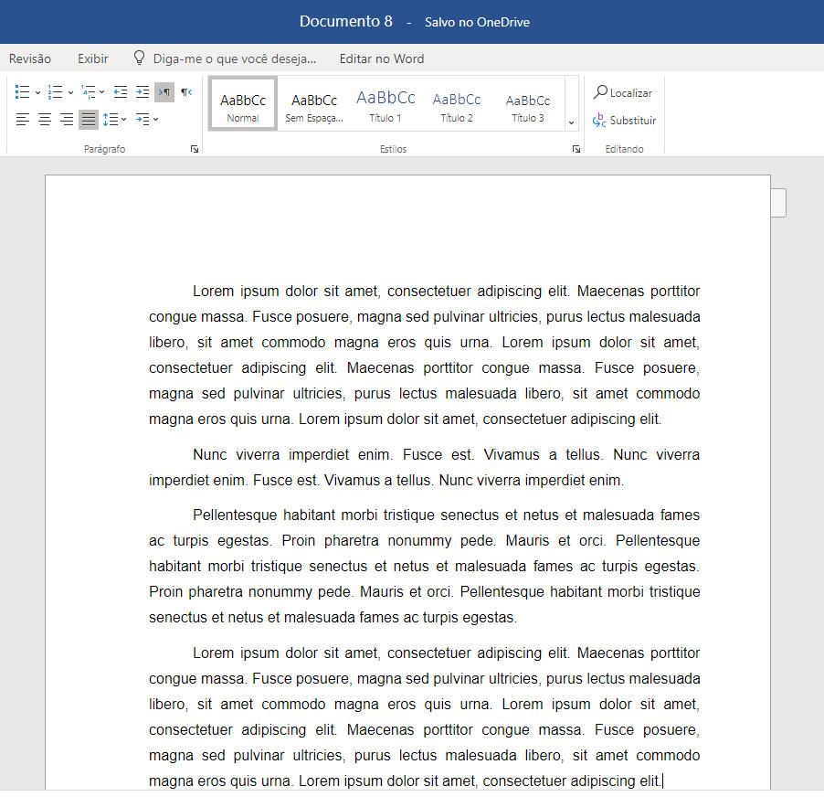The image size is (824, 807).
Task: Toggle justified text alignment
Action: [x=89, y=120]
